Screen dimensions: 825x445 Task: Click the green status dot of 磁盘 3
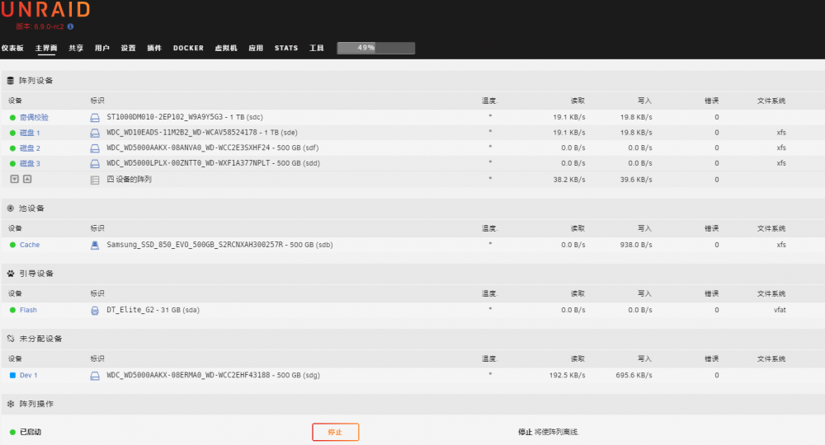tap(12, 163)
